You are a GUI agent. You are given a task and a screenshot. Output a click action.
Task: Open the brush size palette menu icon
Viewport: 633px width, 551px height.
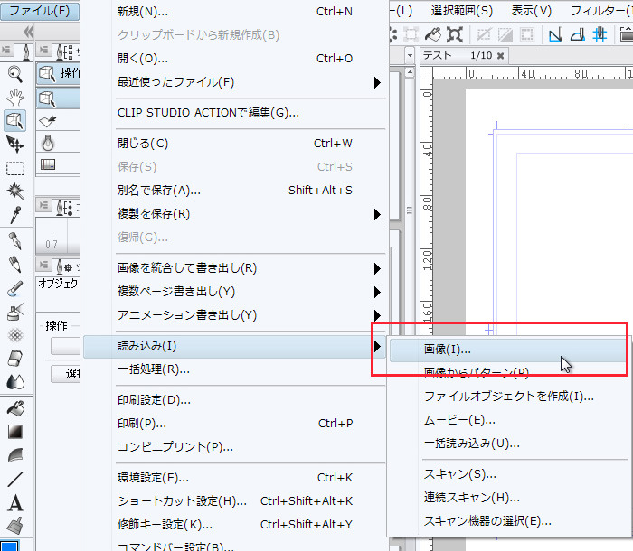43,206
